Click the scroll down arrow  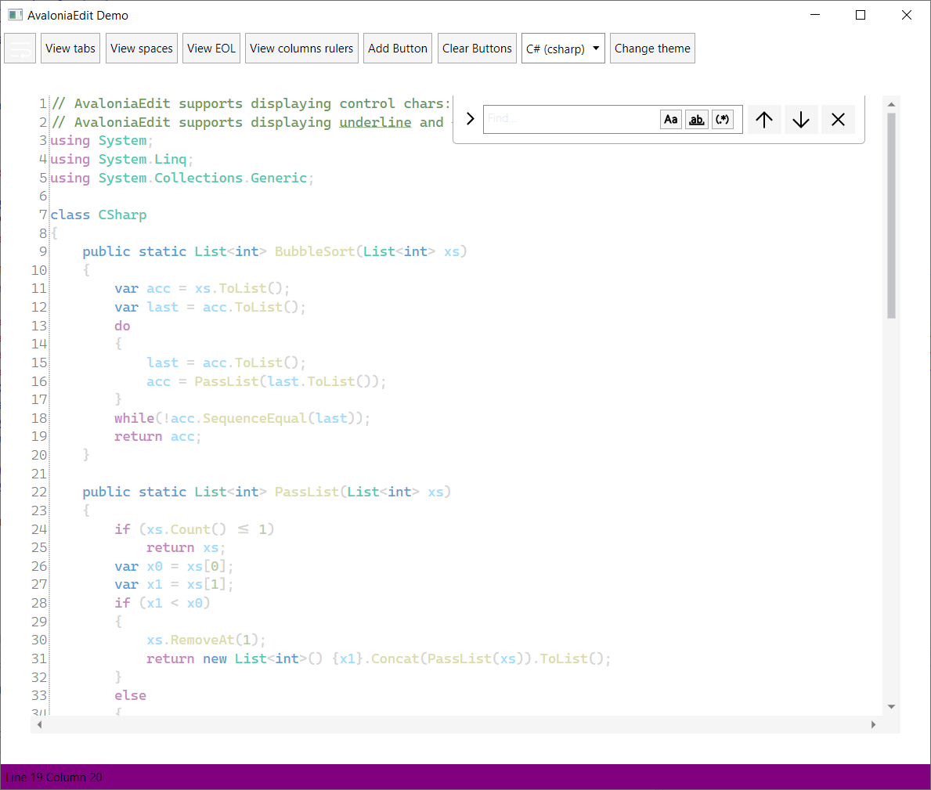click(x=891, y=706)
